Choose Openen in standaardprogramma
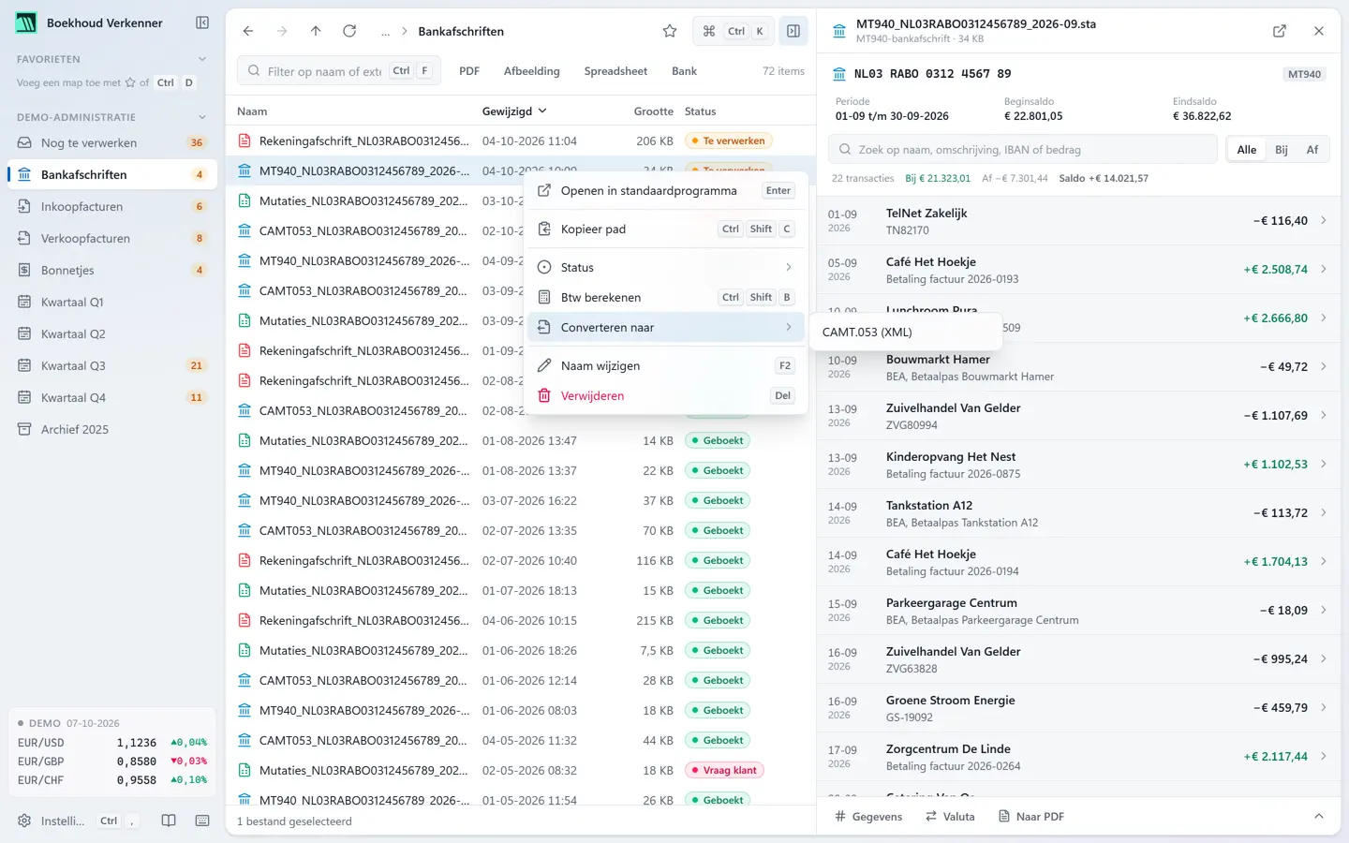 coord(666,190)
